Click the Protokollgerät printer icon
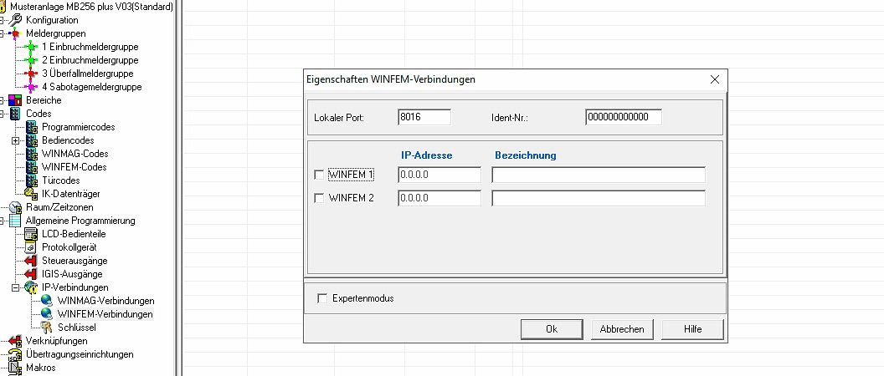The width and height of the screenshot is (884, 376). (x=32, y=247)
